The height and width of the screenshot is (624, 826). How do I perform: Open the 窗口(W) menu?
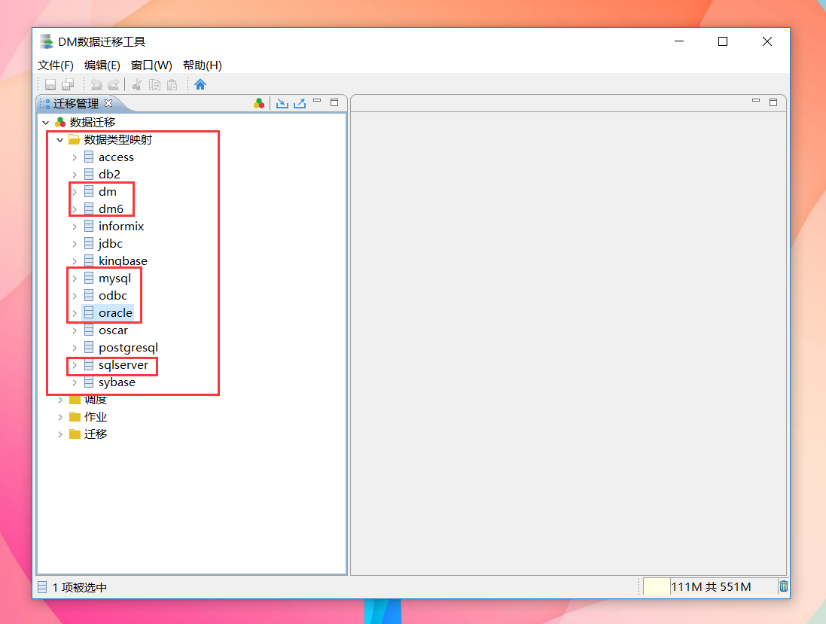tap(151, 65)
